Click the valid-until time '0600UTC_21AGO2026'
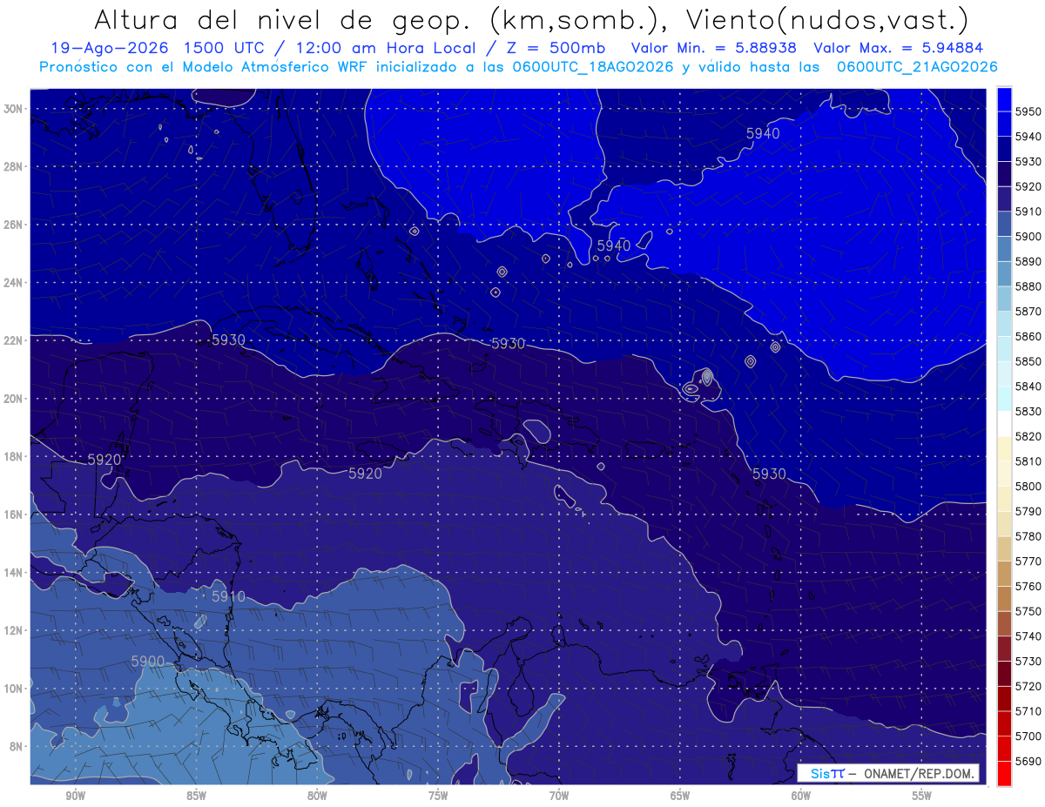This screenshot has height=807, width=1045. click(x=917, y=67)
